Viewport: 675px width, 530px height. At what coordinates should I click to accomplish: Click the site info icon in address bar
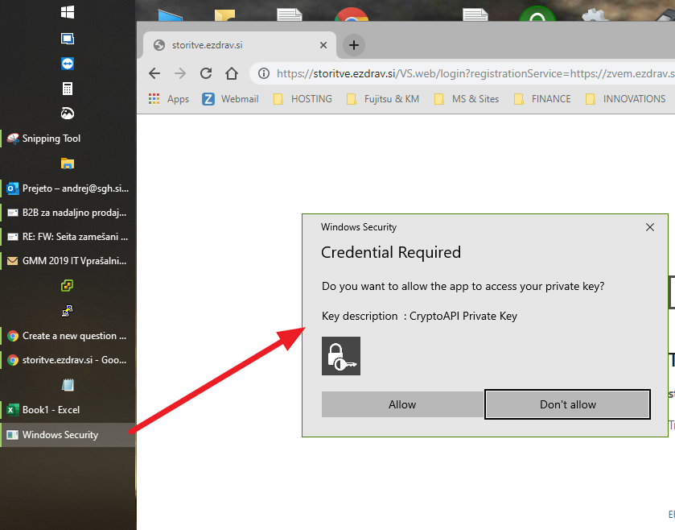click(x=263, y=73)
